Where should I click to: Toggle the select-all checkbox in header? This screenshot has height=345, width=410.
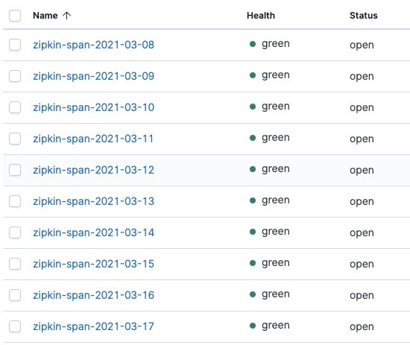pyautogui.click(x=15, y=16)
